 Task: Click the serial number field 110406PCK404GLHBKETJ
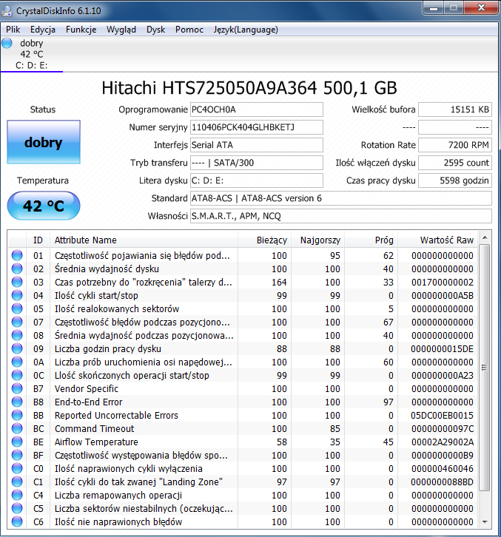tap(257, 127)
